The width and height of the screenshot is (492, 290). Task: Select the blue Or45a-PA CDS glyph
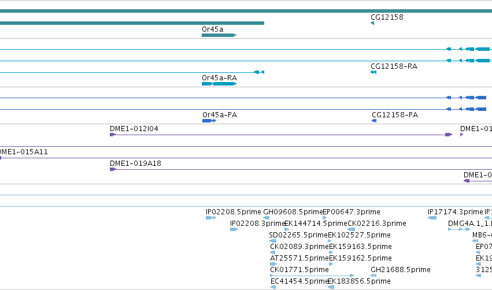pyautogui.click(x=209, y=121)
